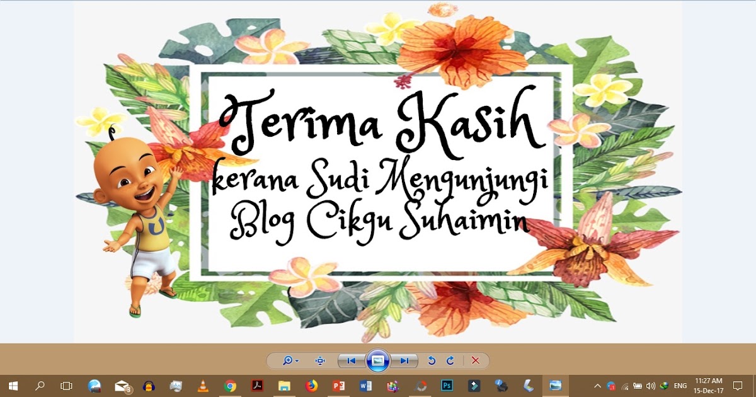The image size is (756, 397).
Task: Fit the photo to actual size
Action: 320,360
